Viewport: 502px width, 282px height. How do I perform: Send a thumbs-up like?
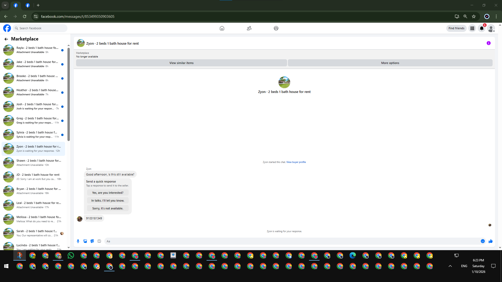(490, 241)
